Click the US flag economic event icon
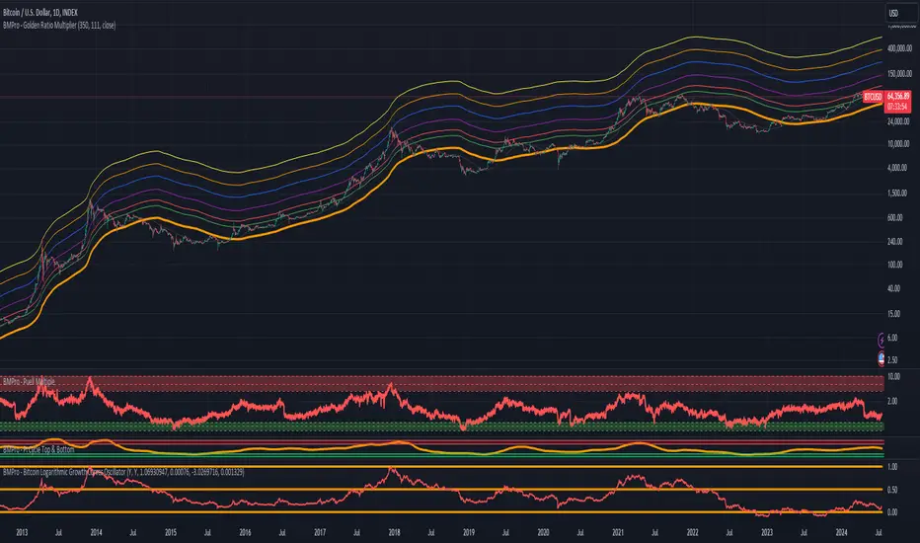The height and width of the screenshot is (543, 920). click(881, 358)
